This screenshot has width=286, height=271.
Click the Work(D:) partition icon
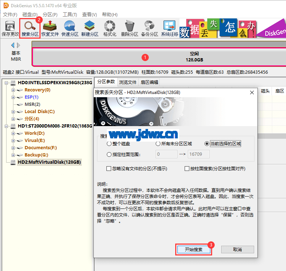tap(20, 133)
